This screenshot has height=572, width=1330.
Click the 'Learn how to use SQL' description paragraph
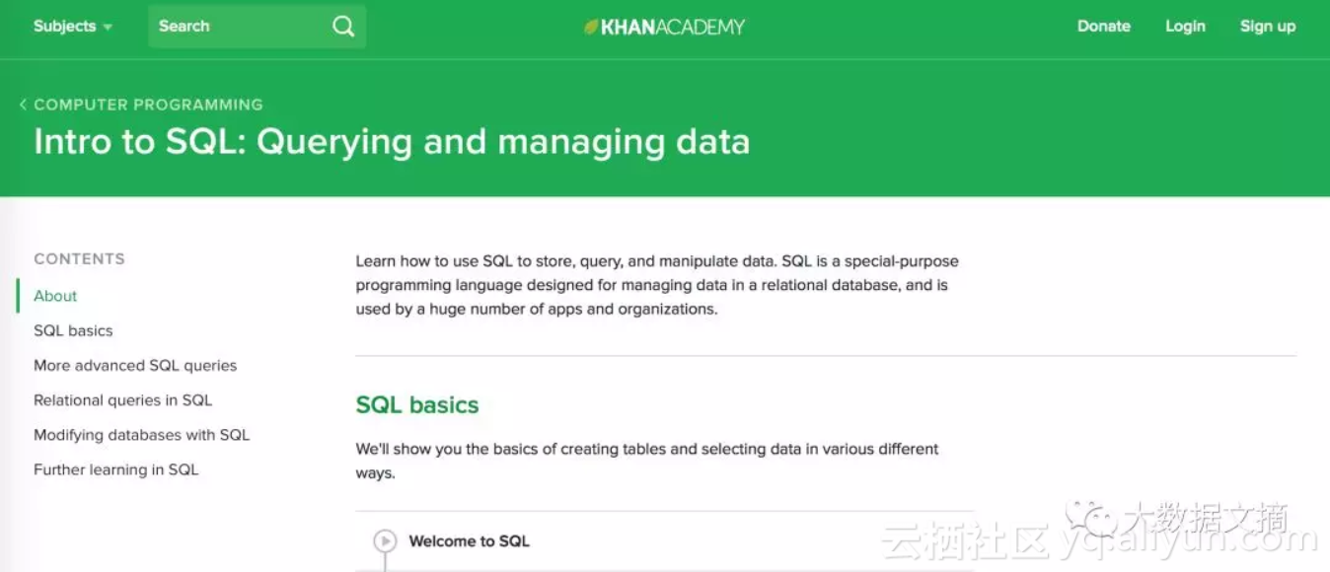coord(657,285)
